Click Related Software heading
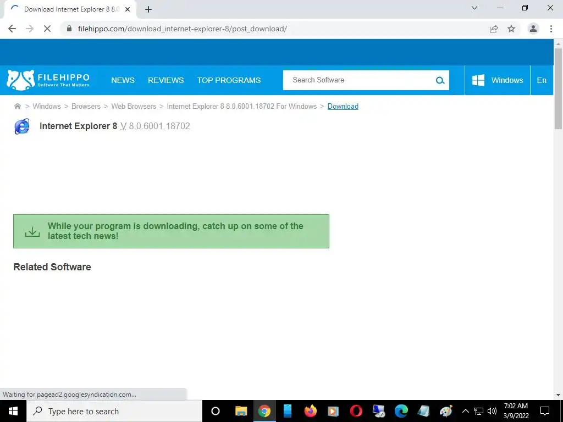Image resolution: width=563 pixels, height=422 pixels. (x=52, y=267)
